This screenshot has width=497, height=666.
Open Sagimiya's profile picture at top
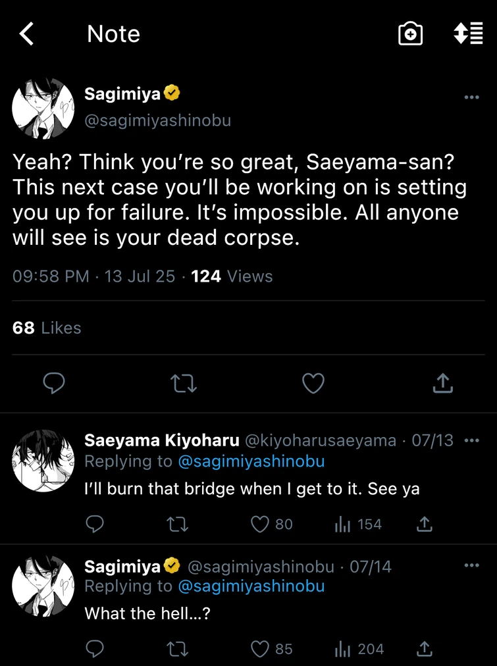(43, 109)
